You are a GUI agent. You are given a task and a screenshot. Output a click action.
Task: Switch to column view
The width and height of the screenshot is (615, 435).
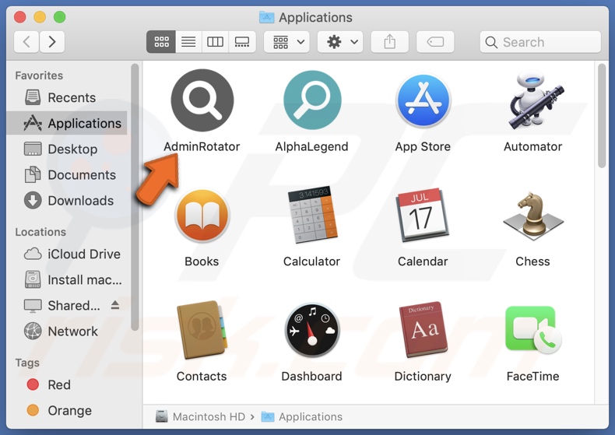tap(215, 41)
